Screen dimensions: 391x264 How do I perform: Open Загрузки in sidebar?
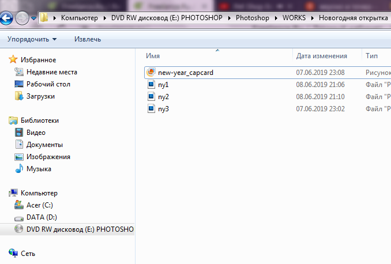(40, 96)
